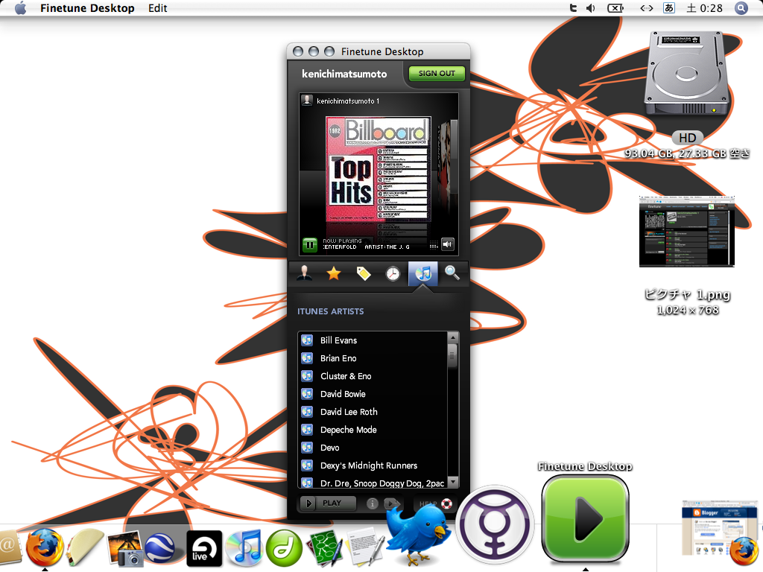
Task: Open Ableton Live from the Dock
Action: 204,549
